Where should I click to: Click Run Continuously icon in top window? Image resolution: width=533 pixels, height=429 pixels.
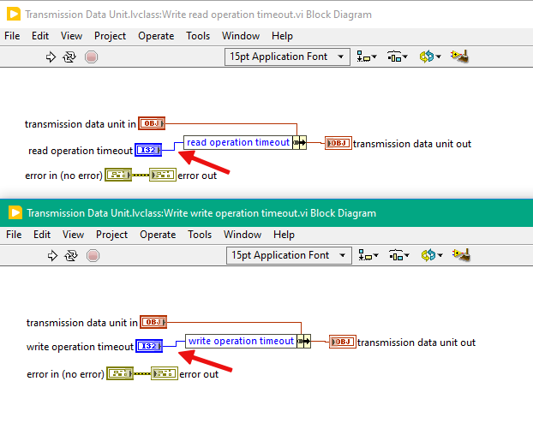pos(69,57)
